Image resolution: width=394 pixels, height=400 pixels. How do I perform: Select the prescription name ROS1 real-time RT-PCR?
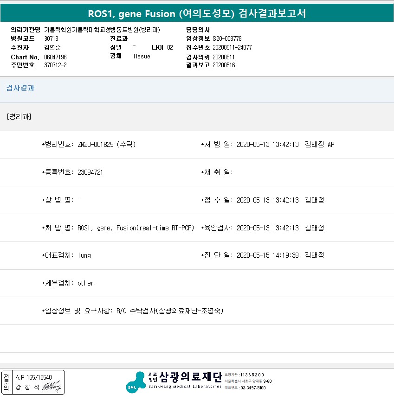click(136, 228)
